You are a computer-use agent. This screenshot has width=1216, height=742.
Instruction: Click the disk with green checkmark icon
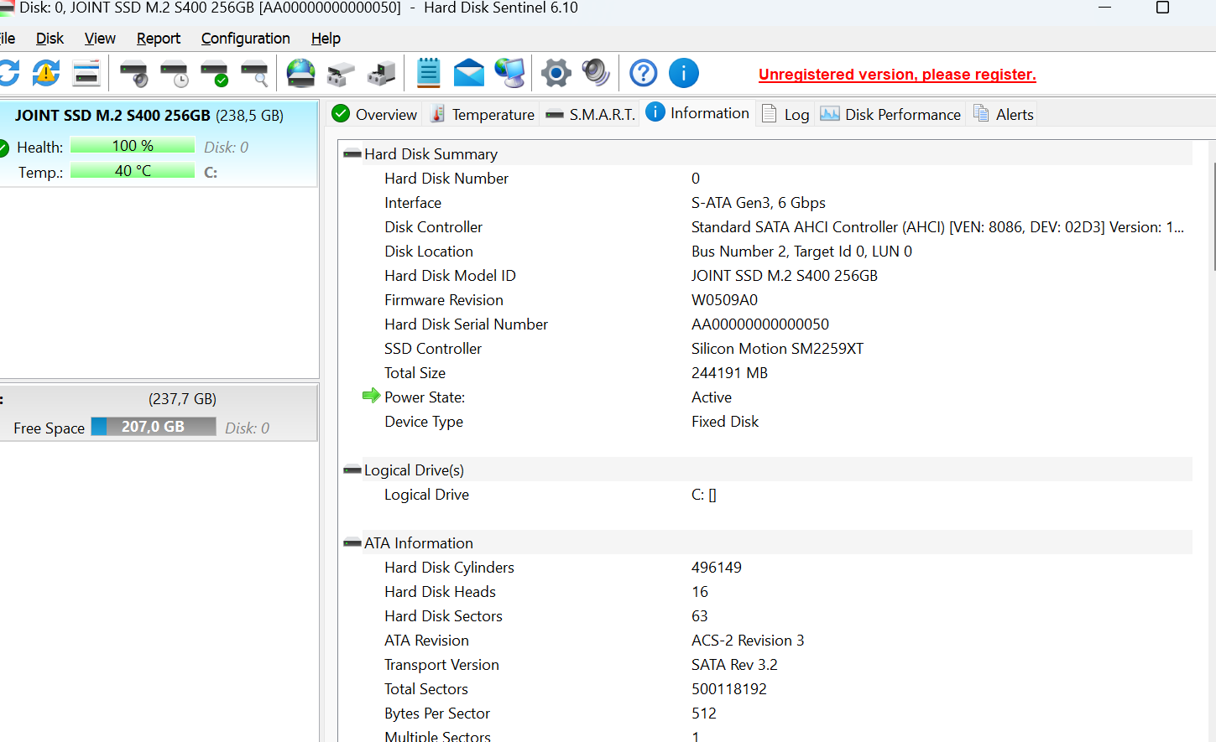click(x=215, y=74)
